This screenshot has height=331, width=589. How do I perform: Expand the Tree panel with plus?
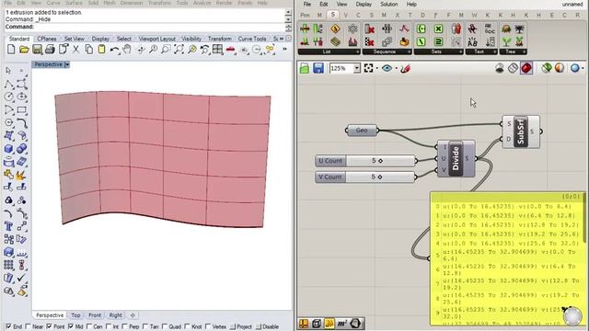tap(524, 51)
